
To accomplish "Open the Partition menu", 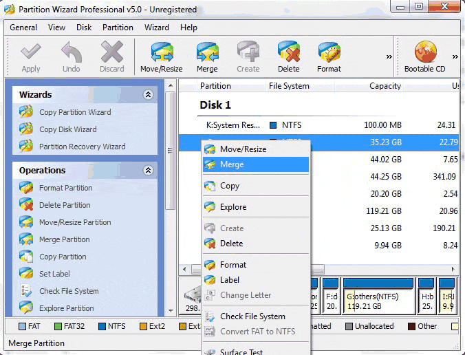I will coord(118,28).
